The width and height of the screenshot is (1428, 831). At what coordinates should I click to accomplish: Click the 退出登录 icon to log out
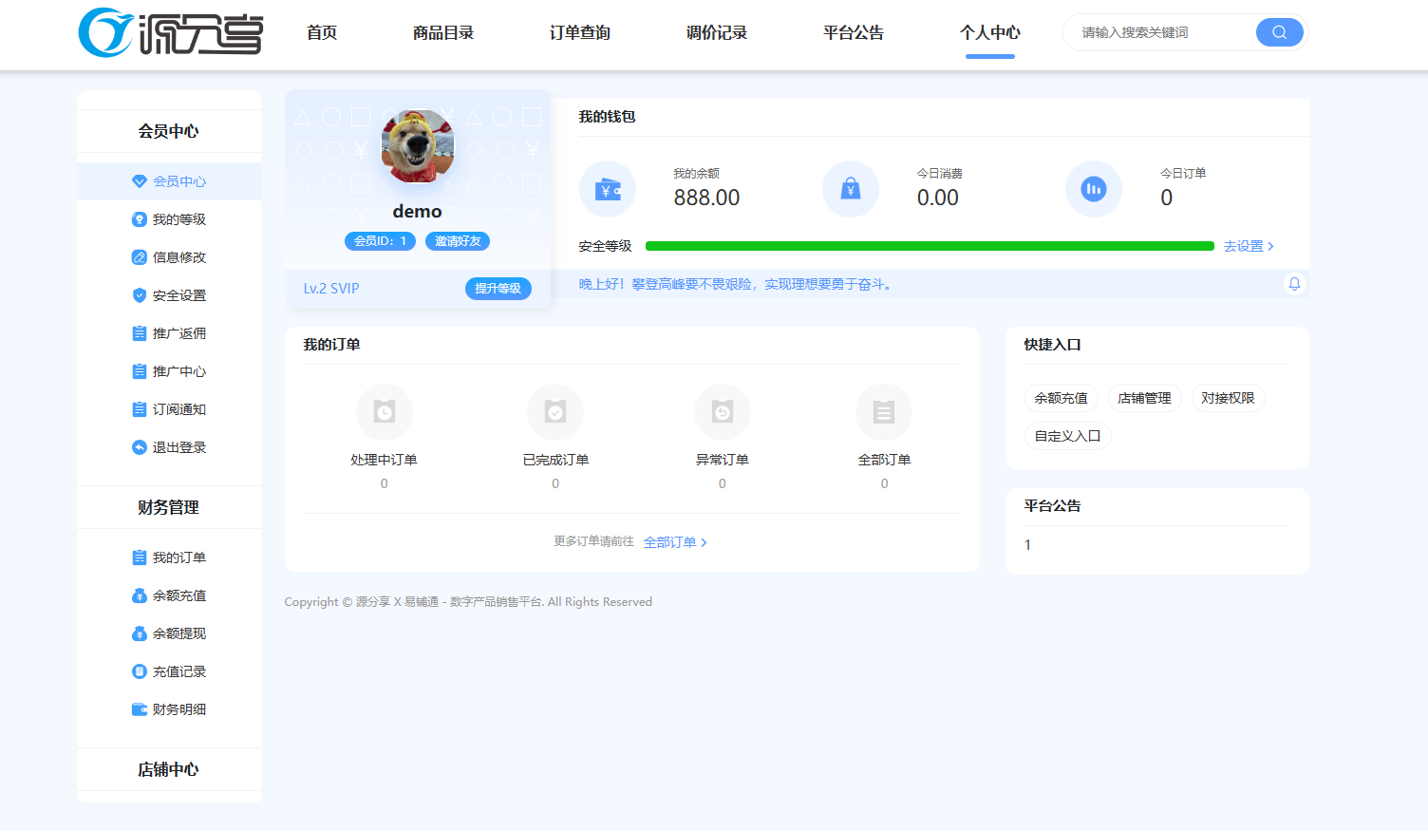point(141,446)
